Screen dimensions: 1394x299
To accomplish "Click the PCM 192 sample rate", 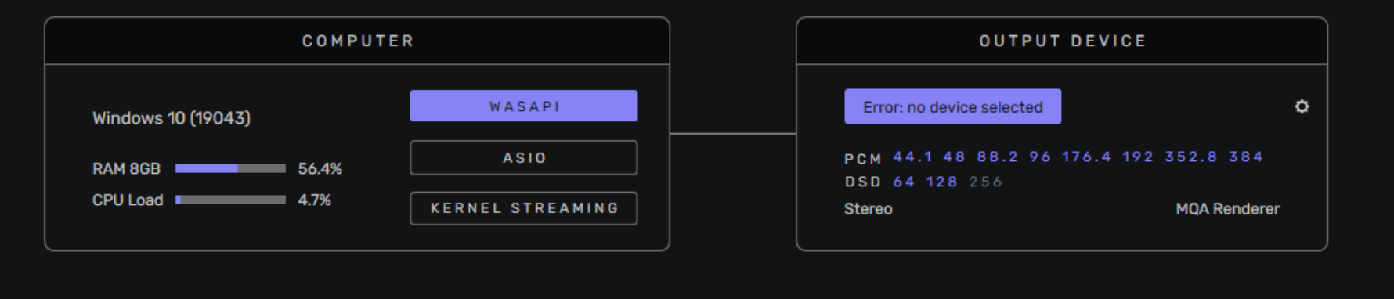I will point(1137,157).
